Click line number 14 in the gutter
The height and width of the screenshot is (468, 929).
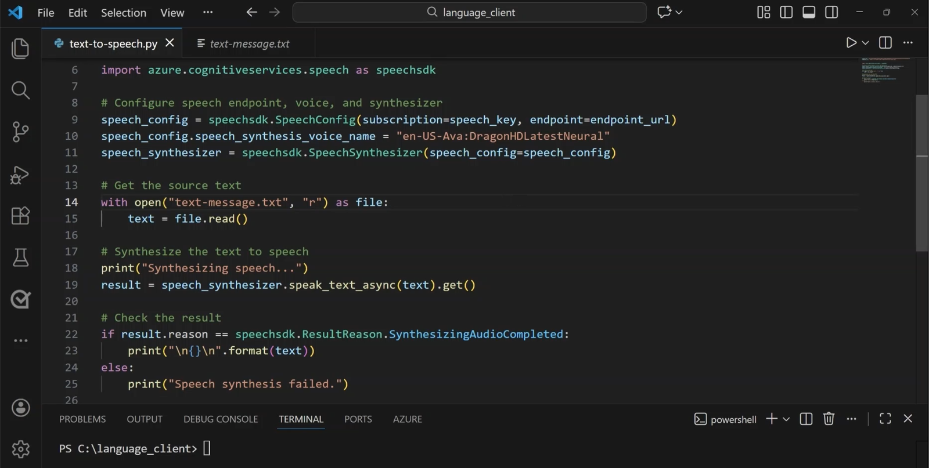coord(71,202)
